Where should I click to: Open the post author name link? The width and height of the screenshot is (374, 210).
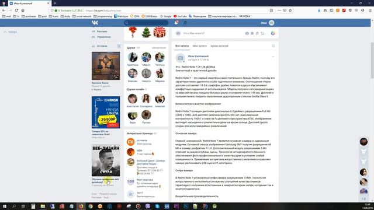(x=198, y=56)
